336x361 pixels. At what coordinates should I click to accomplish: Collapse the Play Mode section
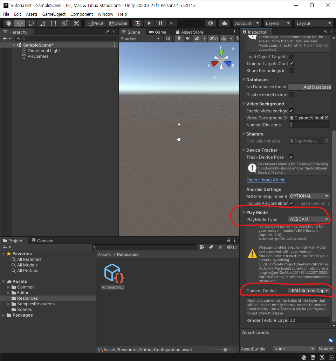coord(244,213)
